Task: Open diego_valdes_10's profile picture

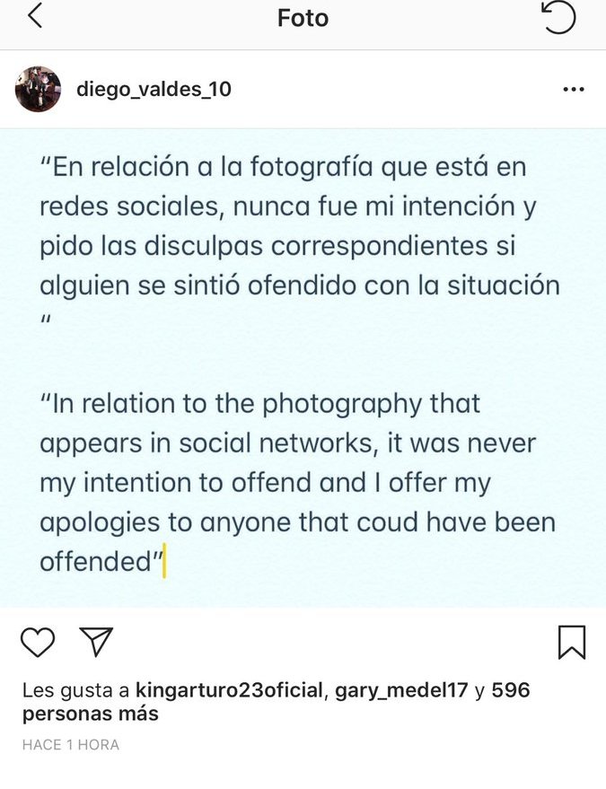Action: (39, 89)
